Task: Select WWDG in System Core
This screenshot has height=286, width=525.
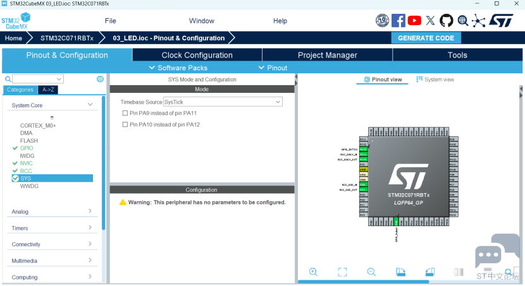Action: [x=29, y=186]
